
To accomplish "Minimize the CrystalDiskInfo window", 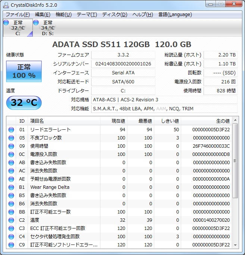I will [x=211, y=4].
